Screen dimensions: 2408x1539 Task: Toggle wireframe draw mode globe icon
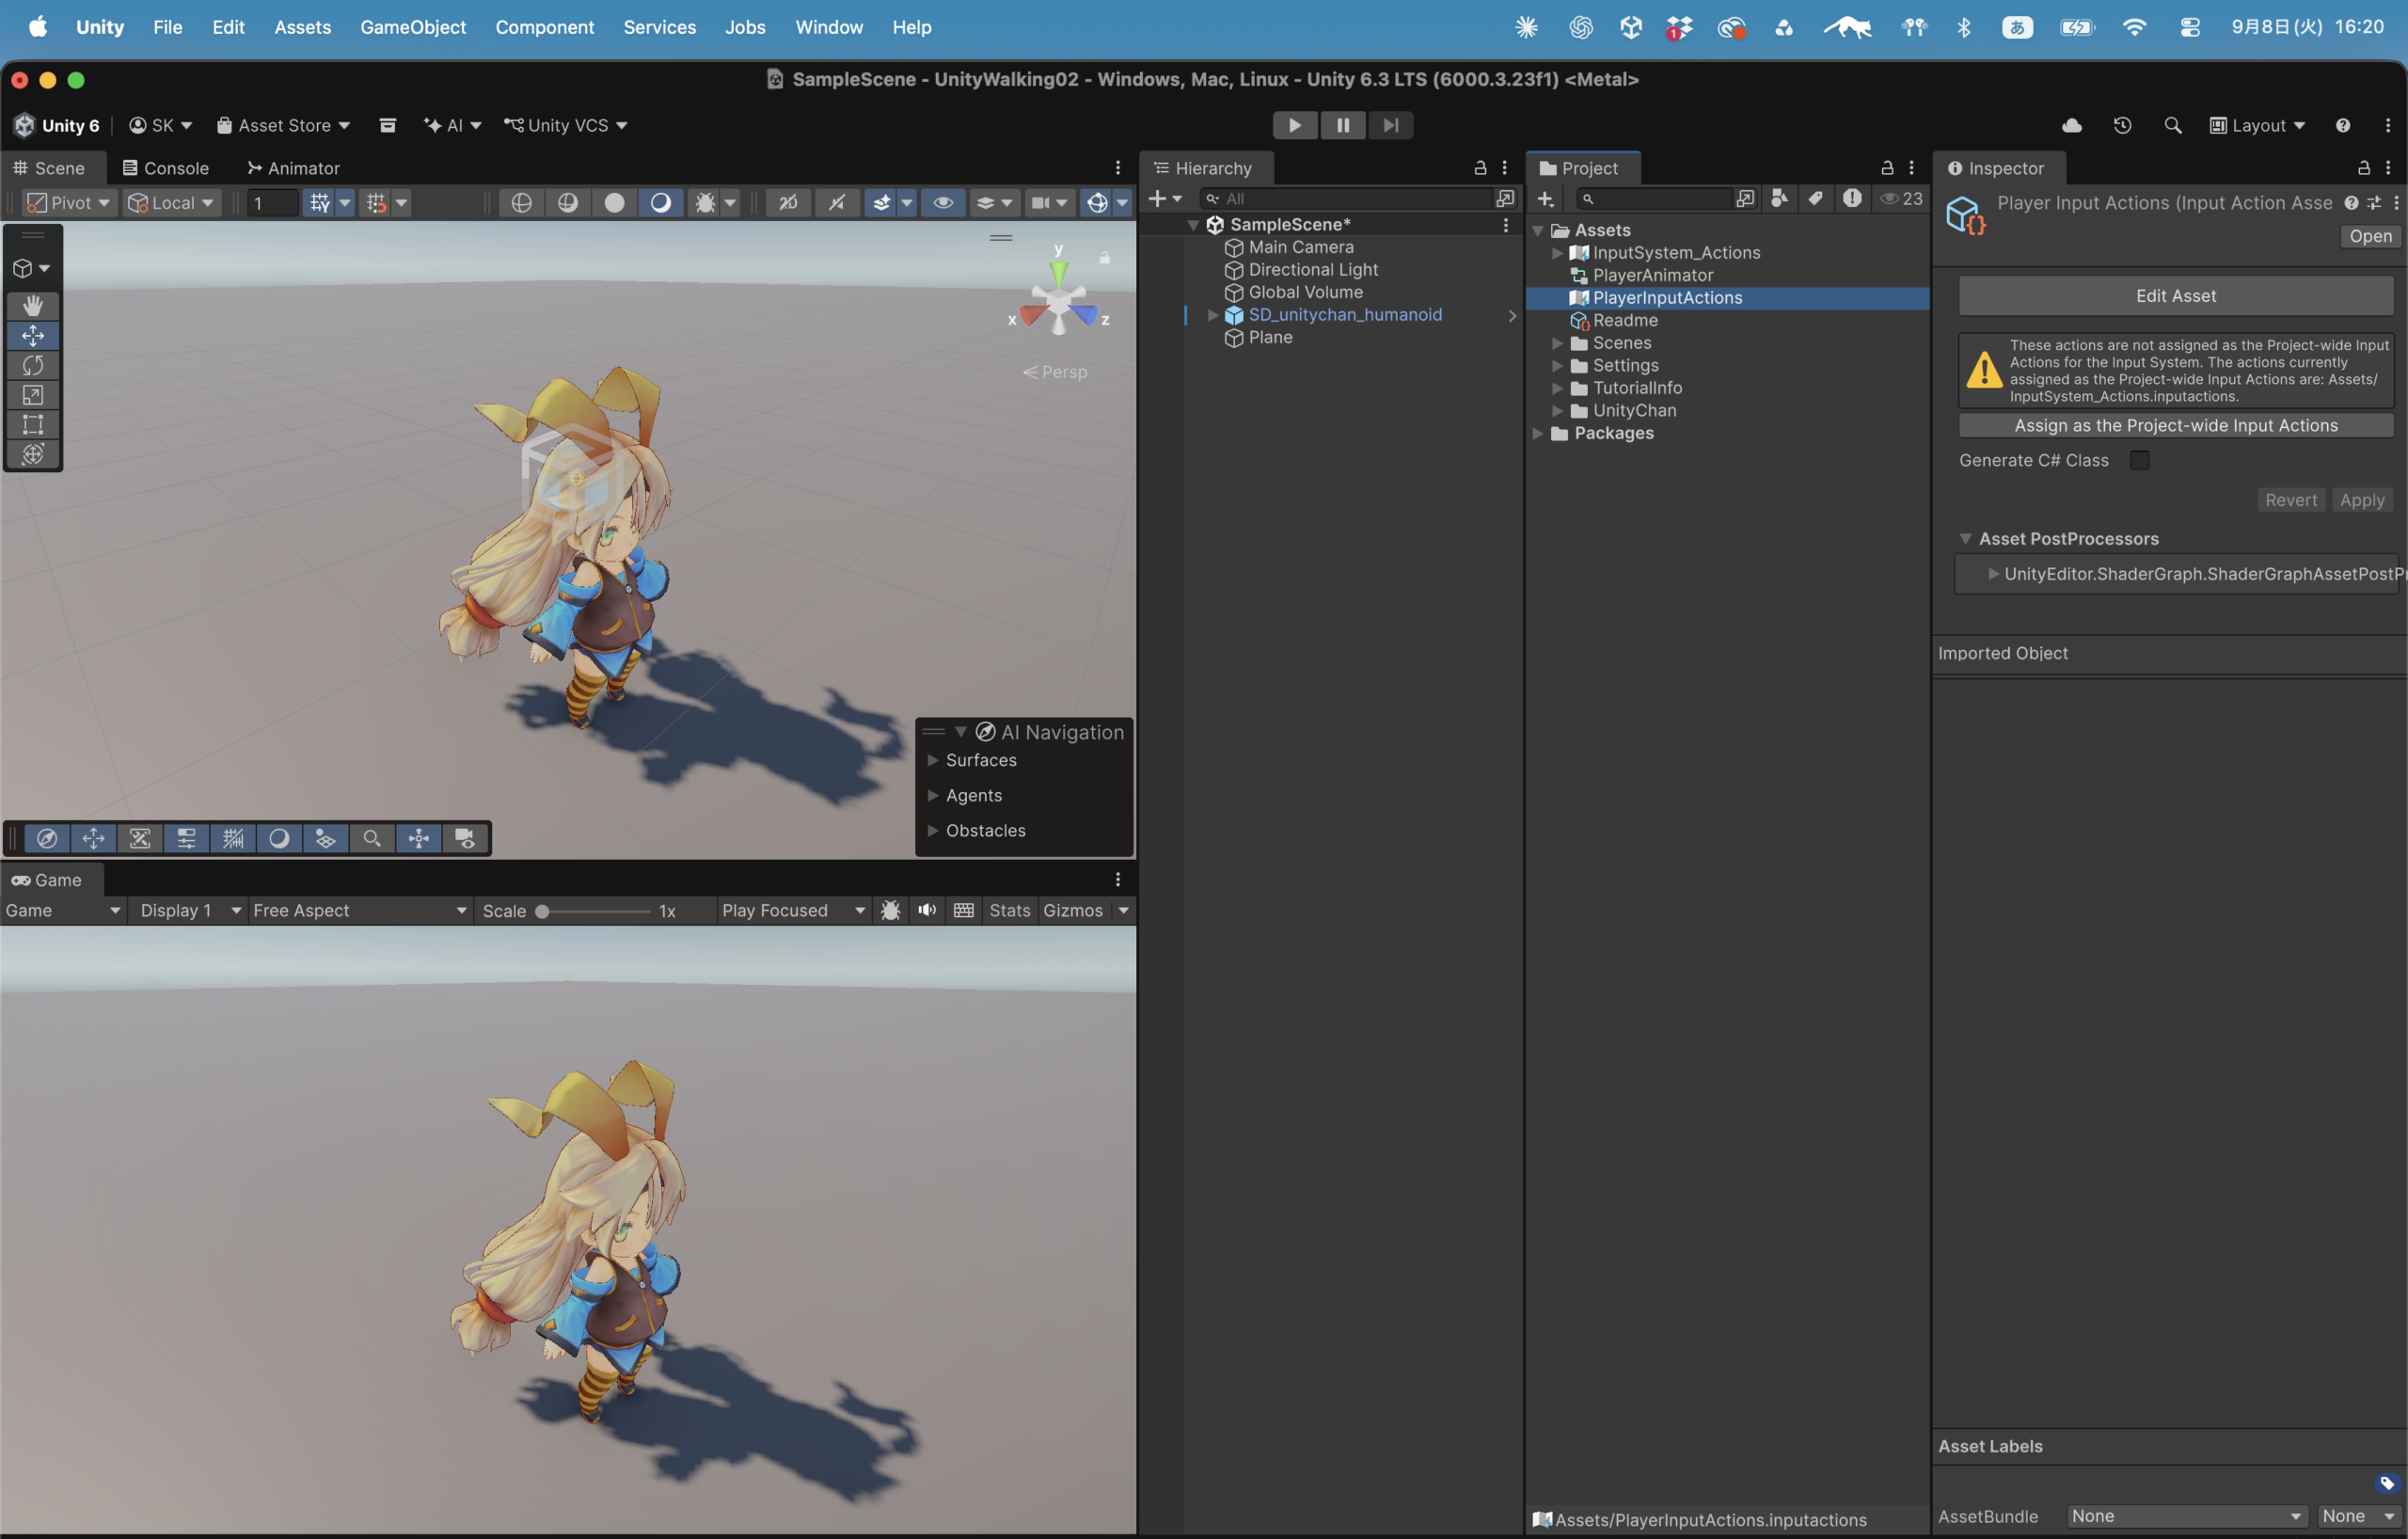tap(521, 203)
